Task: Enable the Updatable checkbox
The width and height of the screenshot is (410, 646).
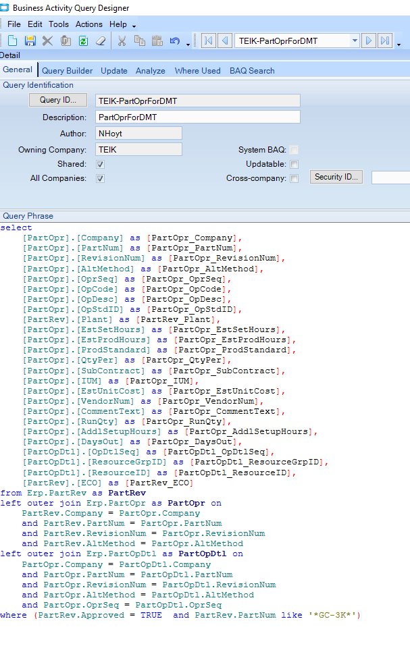Action: tap(294, 165)
